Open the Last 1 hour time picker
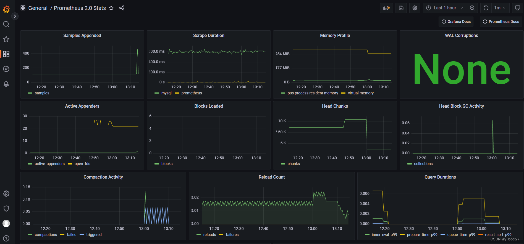524x244 pixels. 445,8
